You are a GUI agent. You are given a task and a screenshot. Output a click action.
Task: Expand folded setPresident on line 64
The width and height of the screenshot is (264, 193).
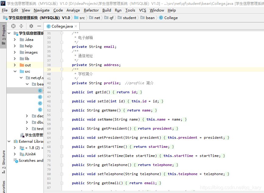pos(62,138)
